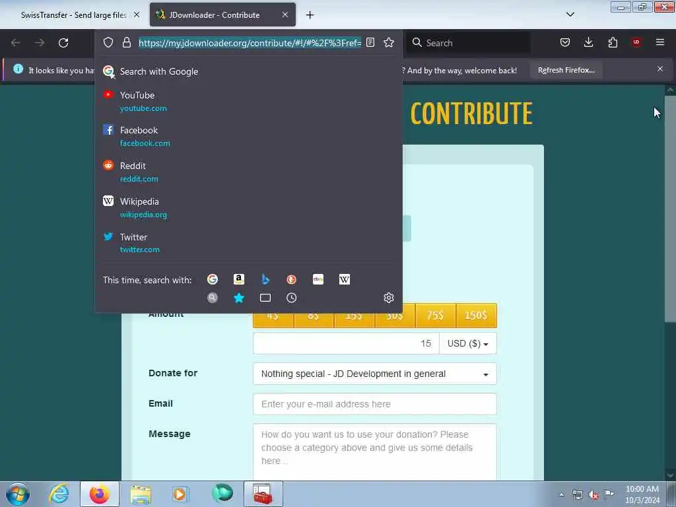Expand the list all tabs chevron

tap(570, 15)
